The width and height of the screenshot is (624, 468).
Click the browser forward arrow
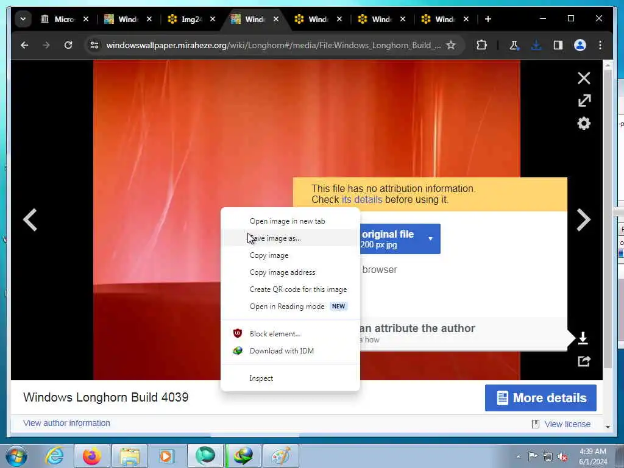point(46,45)
